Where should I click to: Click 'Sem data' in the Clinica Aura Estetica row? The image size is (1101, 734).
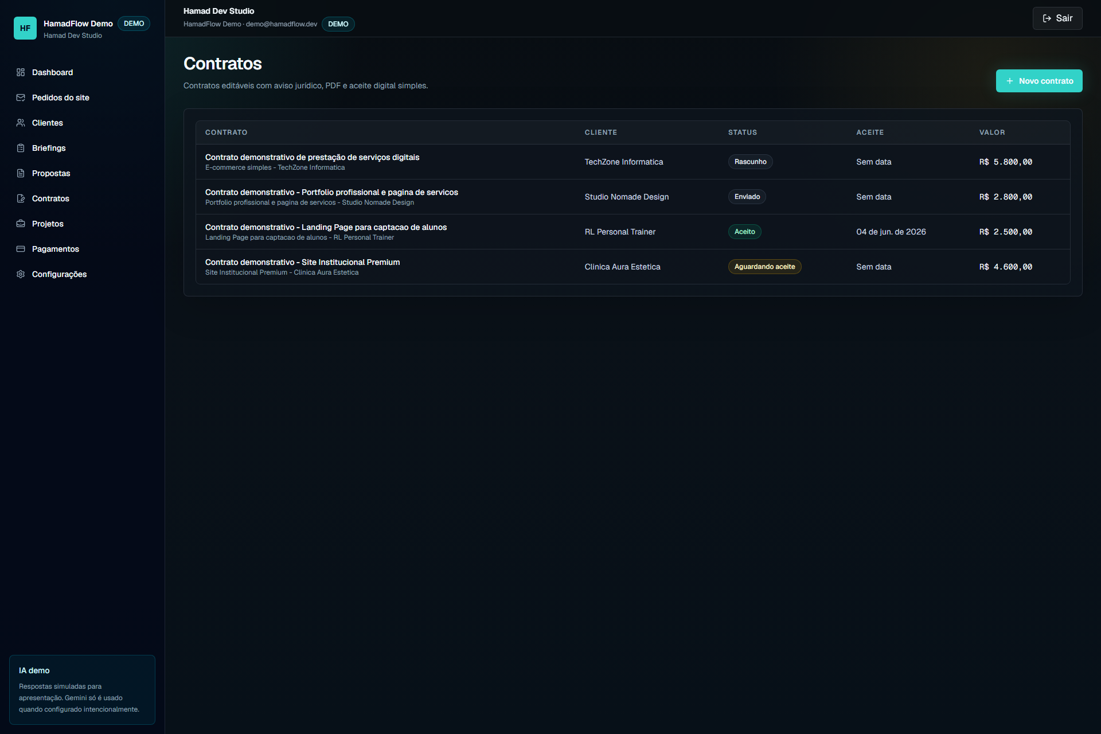pyautogui.click(x=873, y=267)
